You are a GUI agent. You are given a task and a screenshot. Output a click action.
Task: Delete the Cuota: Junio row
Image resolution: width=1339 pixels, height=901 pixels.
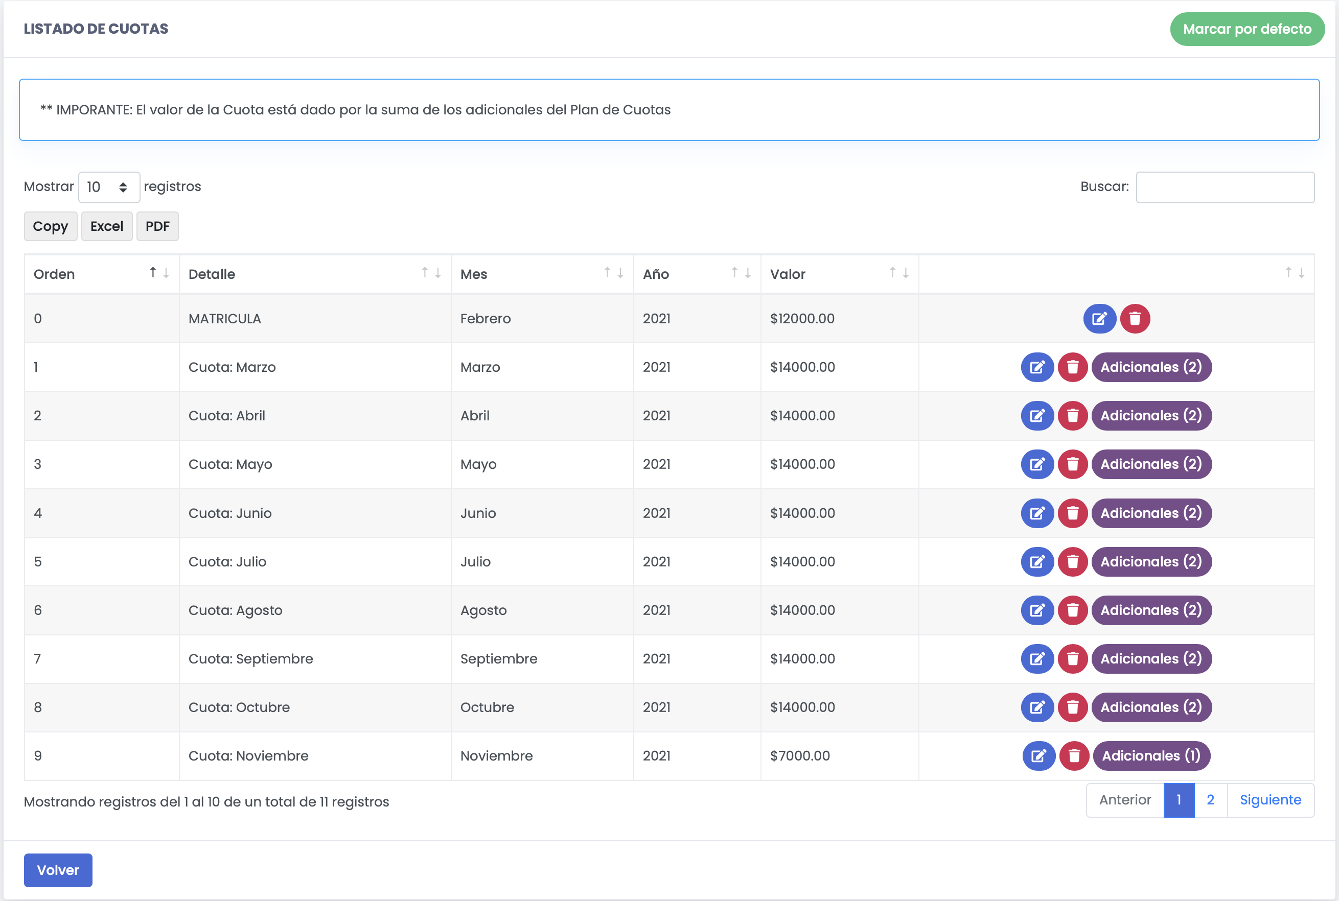click(1073, 513)
